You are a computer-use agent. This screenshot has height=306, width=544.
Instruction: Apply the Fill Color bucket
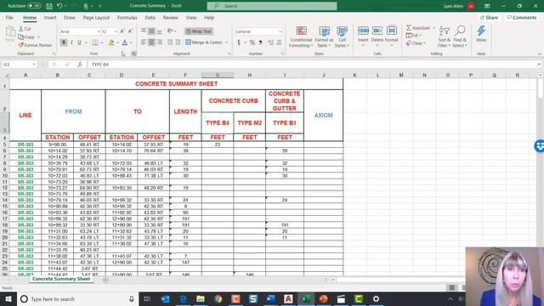(x=111, y=42)
